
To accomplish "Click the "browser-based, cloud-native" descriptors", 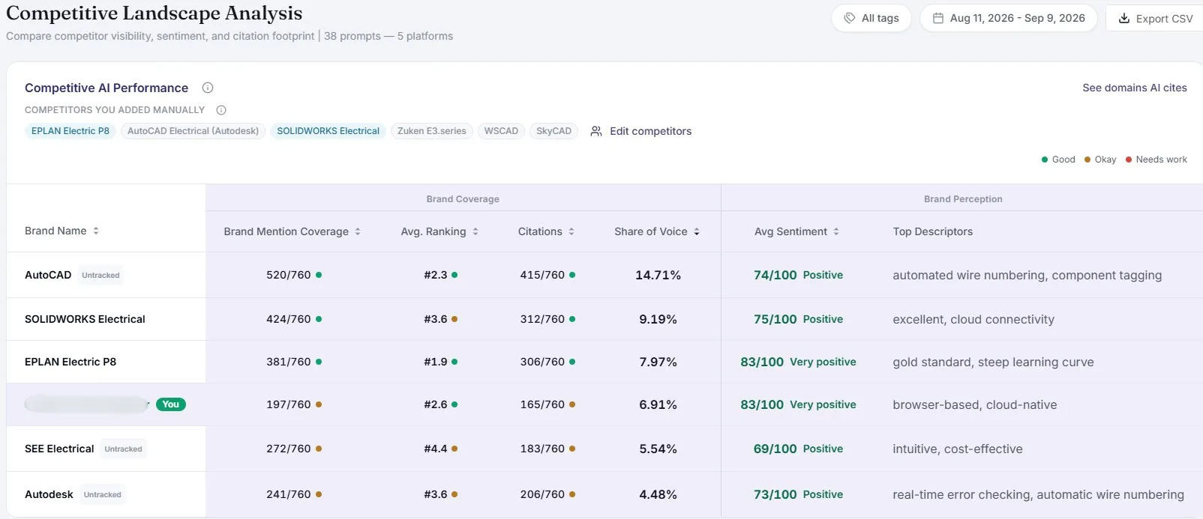I will click(x=975, y=405).
